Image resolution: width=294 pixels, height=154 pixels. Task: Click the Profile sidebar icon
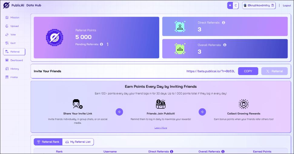point(7,77)
